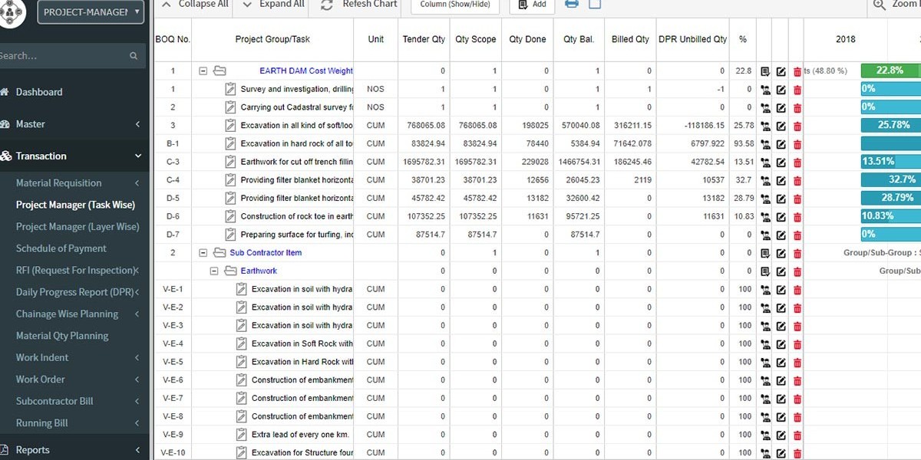Open Schedule of Payment
921x460 pixels.
coord(61,248)
